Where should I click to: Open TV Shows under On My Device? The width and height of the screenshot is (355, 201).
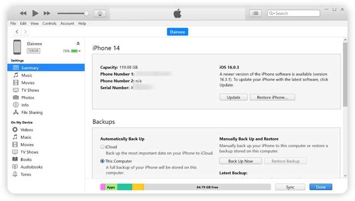click(x=29, y=152)
